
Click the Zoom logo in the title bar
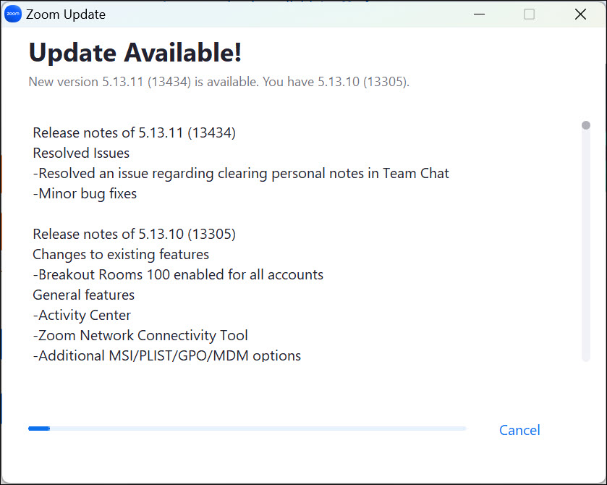tap(13, 14)
